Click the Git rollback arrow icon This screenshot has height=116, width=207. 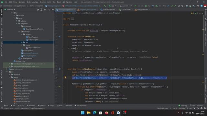[x=182, y=6]
